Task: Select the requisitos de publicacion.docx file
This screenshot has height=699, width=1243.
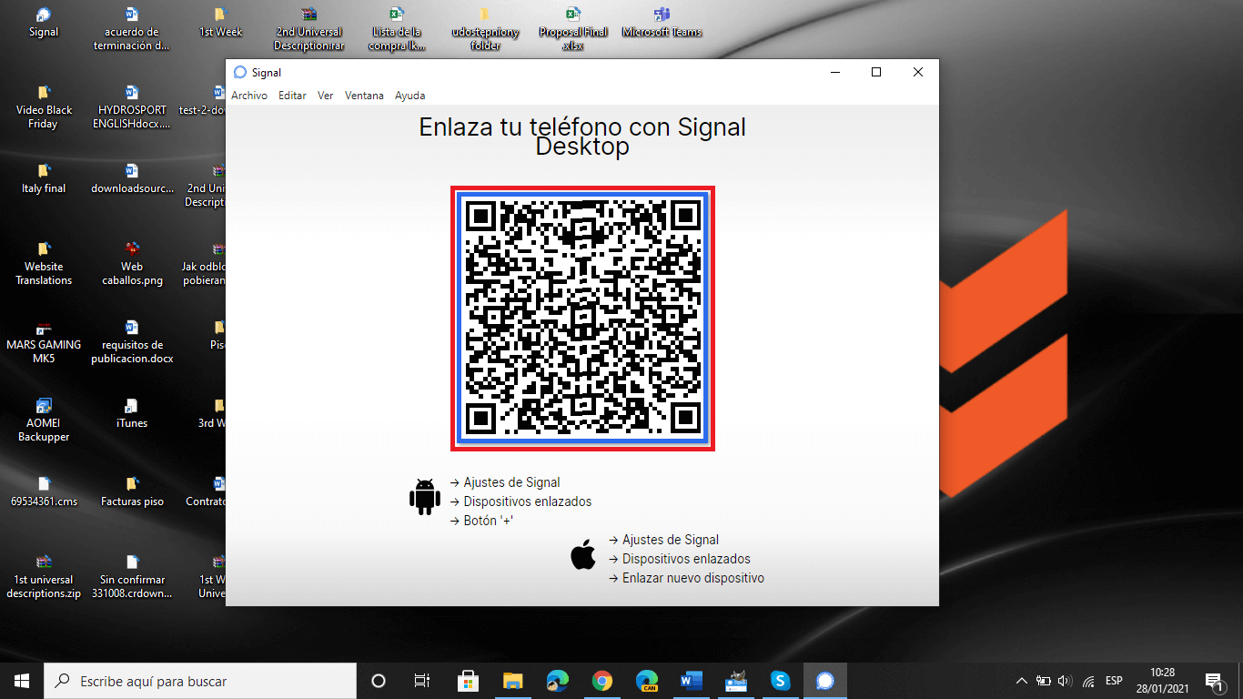Action: point(132,342)
